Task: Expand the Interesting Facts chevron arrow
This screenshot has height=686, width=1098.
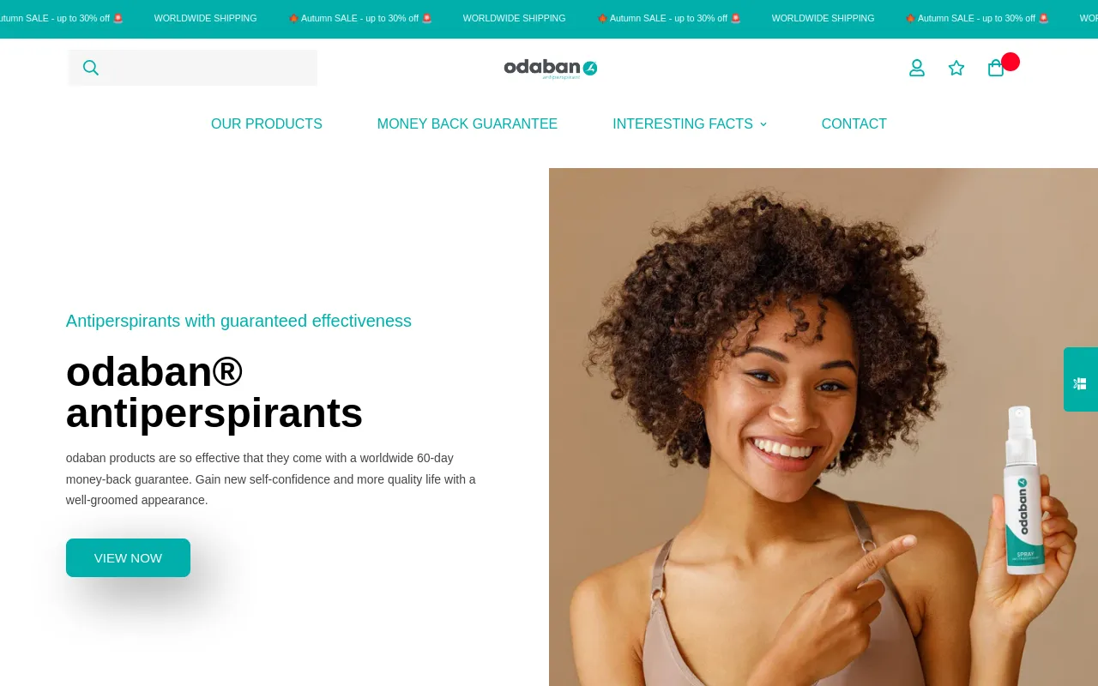Action: click(x=763, y=124)
